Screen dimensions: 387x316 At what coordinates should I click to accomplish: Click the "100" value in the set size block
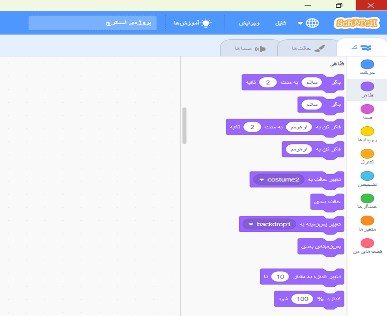302,299
